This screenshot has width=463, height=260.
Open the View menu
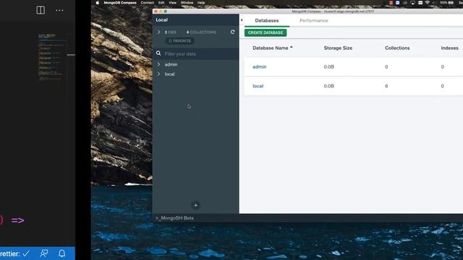(172, 3)
